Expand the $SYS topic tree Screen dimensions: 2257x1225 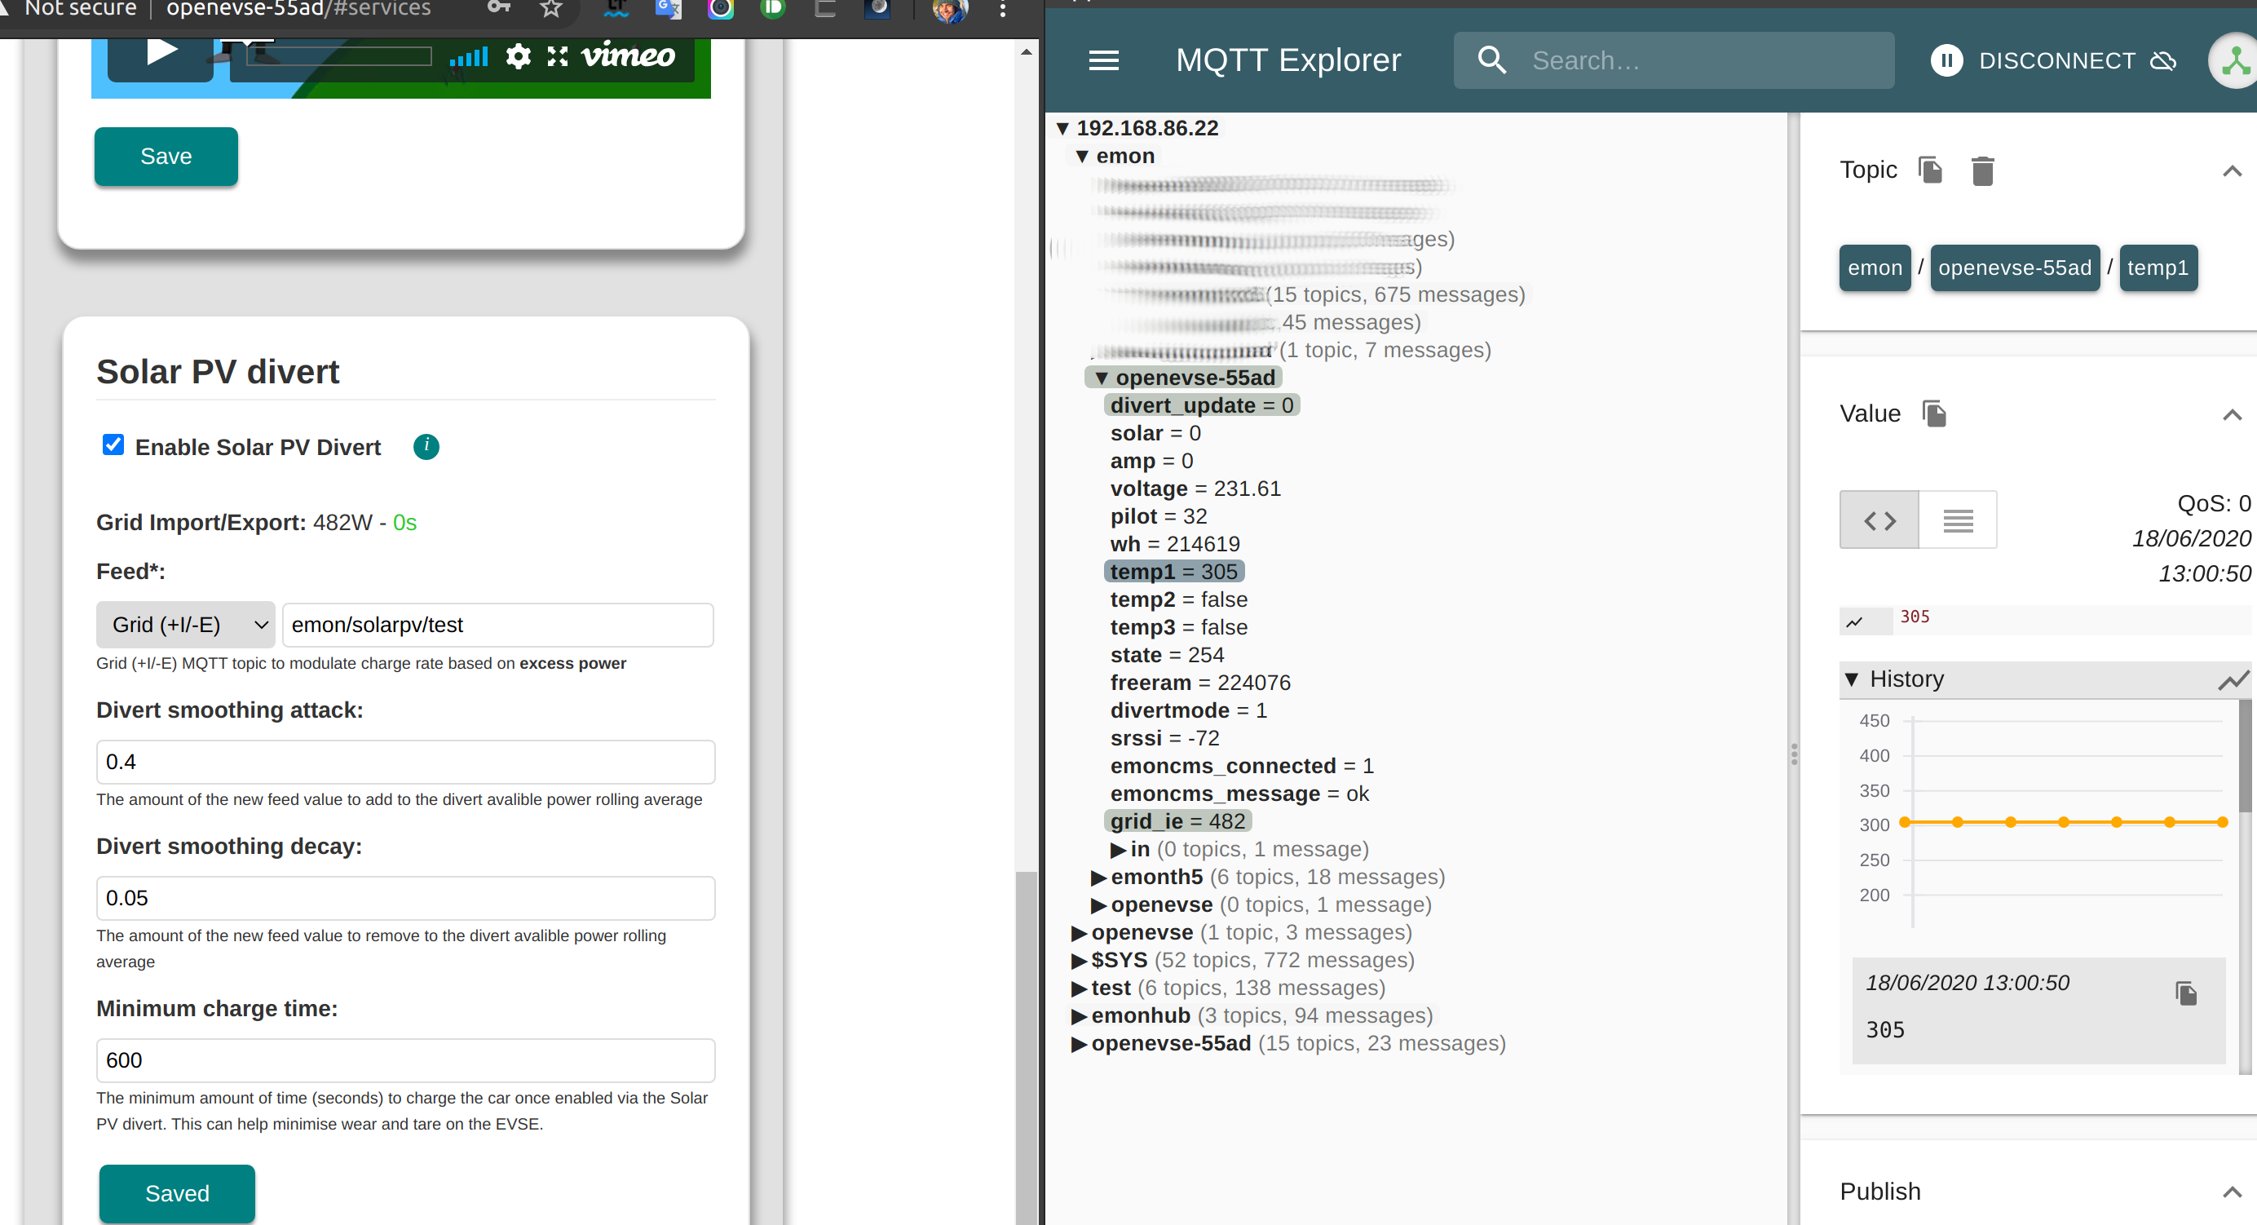1079,959
